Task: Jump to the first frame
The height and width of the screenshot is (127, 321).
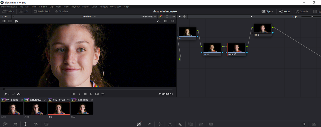Action: point(73,94)
